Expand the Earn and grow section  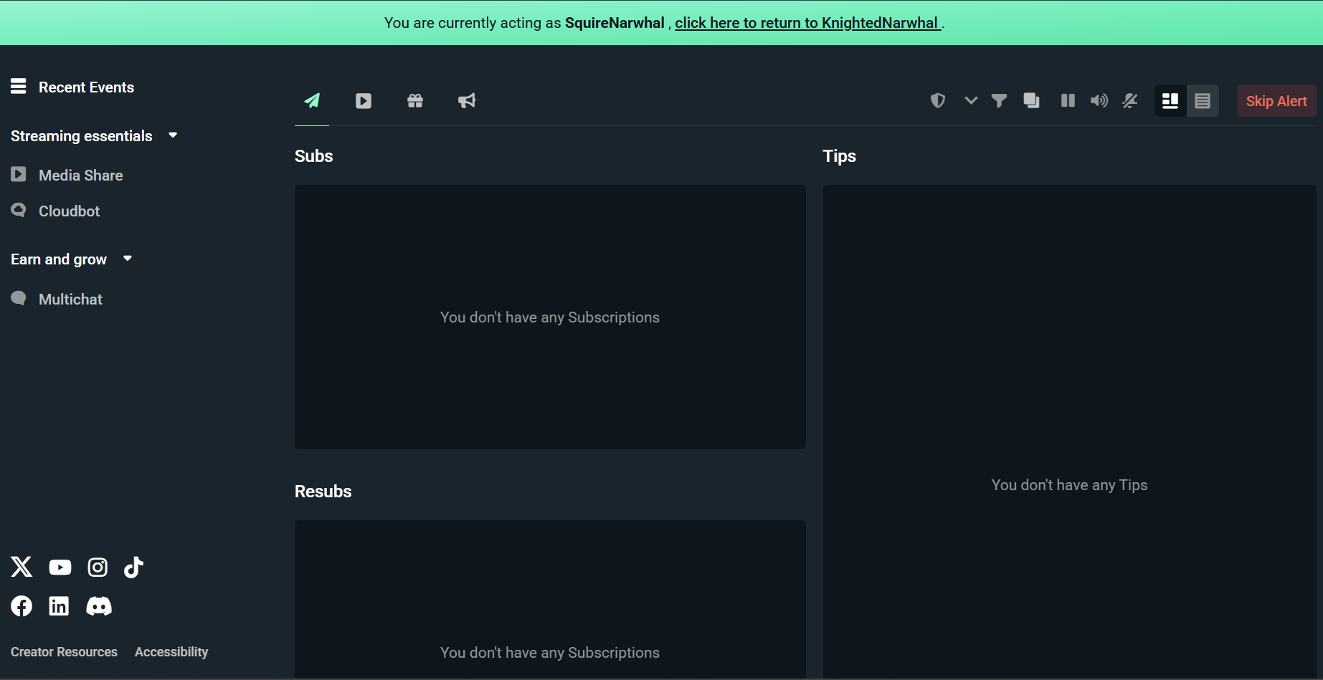[x=127, y=259]
